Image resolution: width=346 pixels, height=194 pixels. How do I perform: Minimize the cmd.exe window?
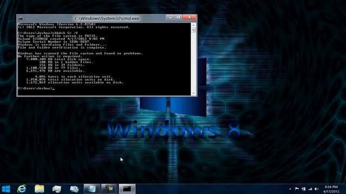170,17
